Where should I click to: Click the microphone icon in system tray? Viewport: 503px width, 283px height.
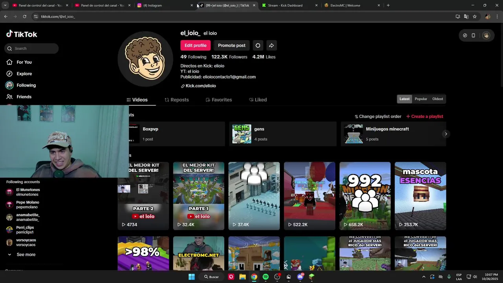449,277
